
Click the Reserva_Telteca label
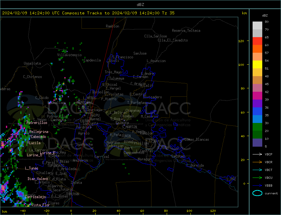(186, 31)
